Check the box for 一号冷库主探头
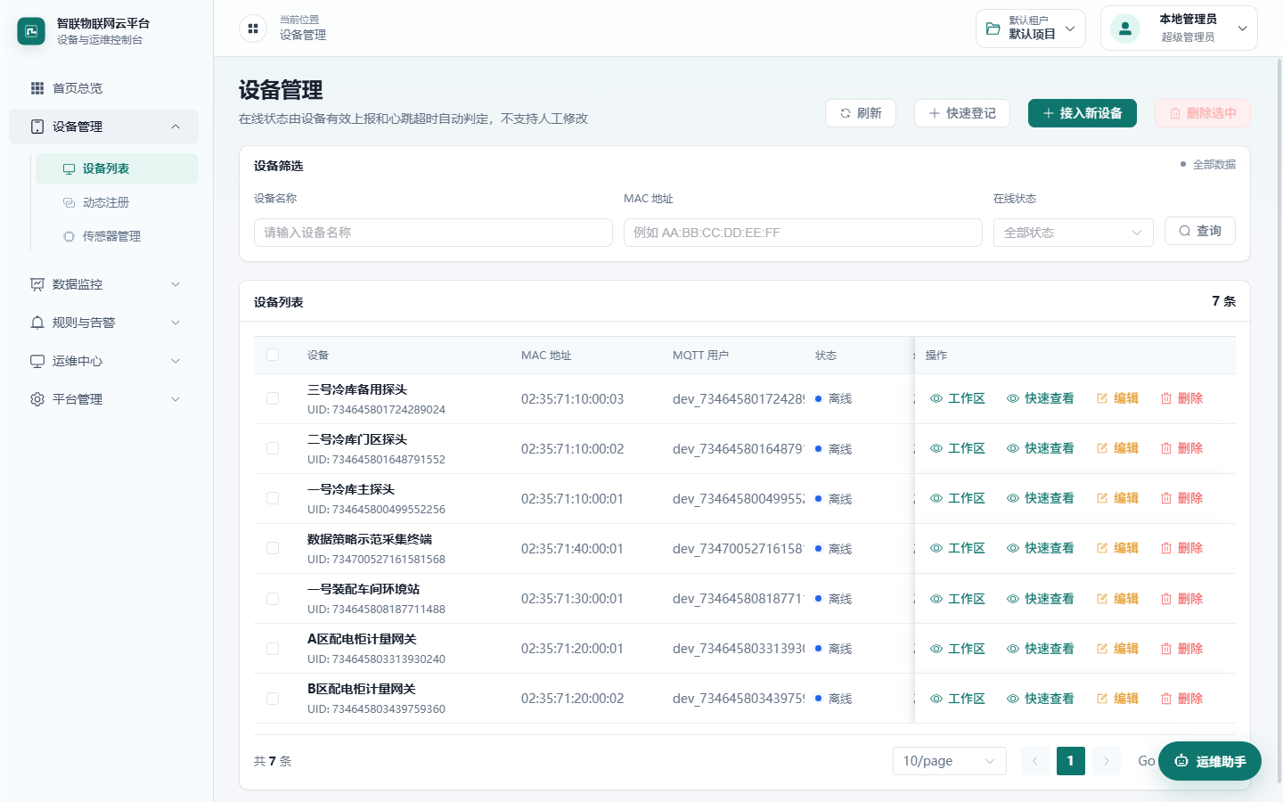Image resolution: width=1283 pixels, height=802 pixels. click(273, 498)
